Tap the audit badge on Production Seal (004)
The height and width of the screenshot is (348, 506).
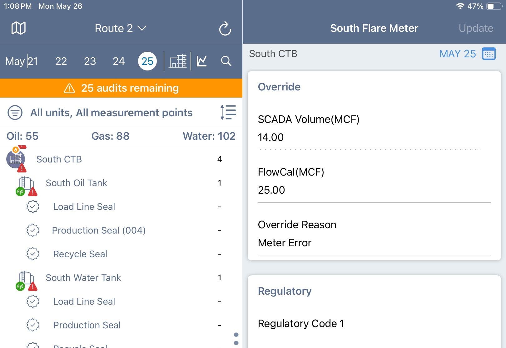coord(33,230)
